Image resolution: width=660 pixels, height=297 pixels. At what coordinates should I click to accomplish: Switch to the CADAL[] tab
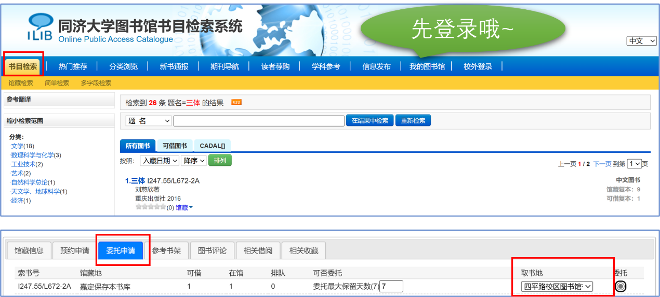pyautogui.click(x=213, y=146)
